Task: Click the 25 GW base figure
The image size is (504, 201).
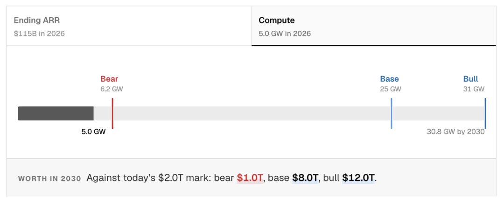Action: click(x=391, y=89)
